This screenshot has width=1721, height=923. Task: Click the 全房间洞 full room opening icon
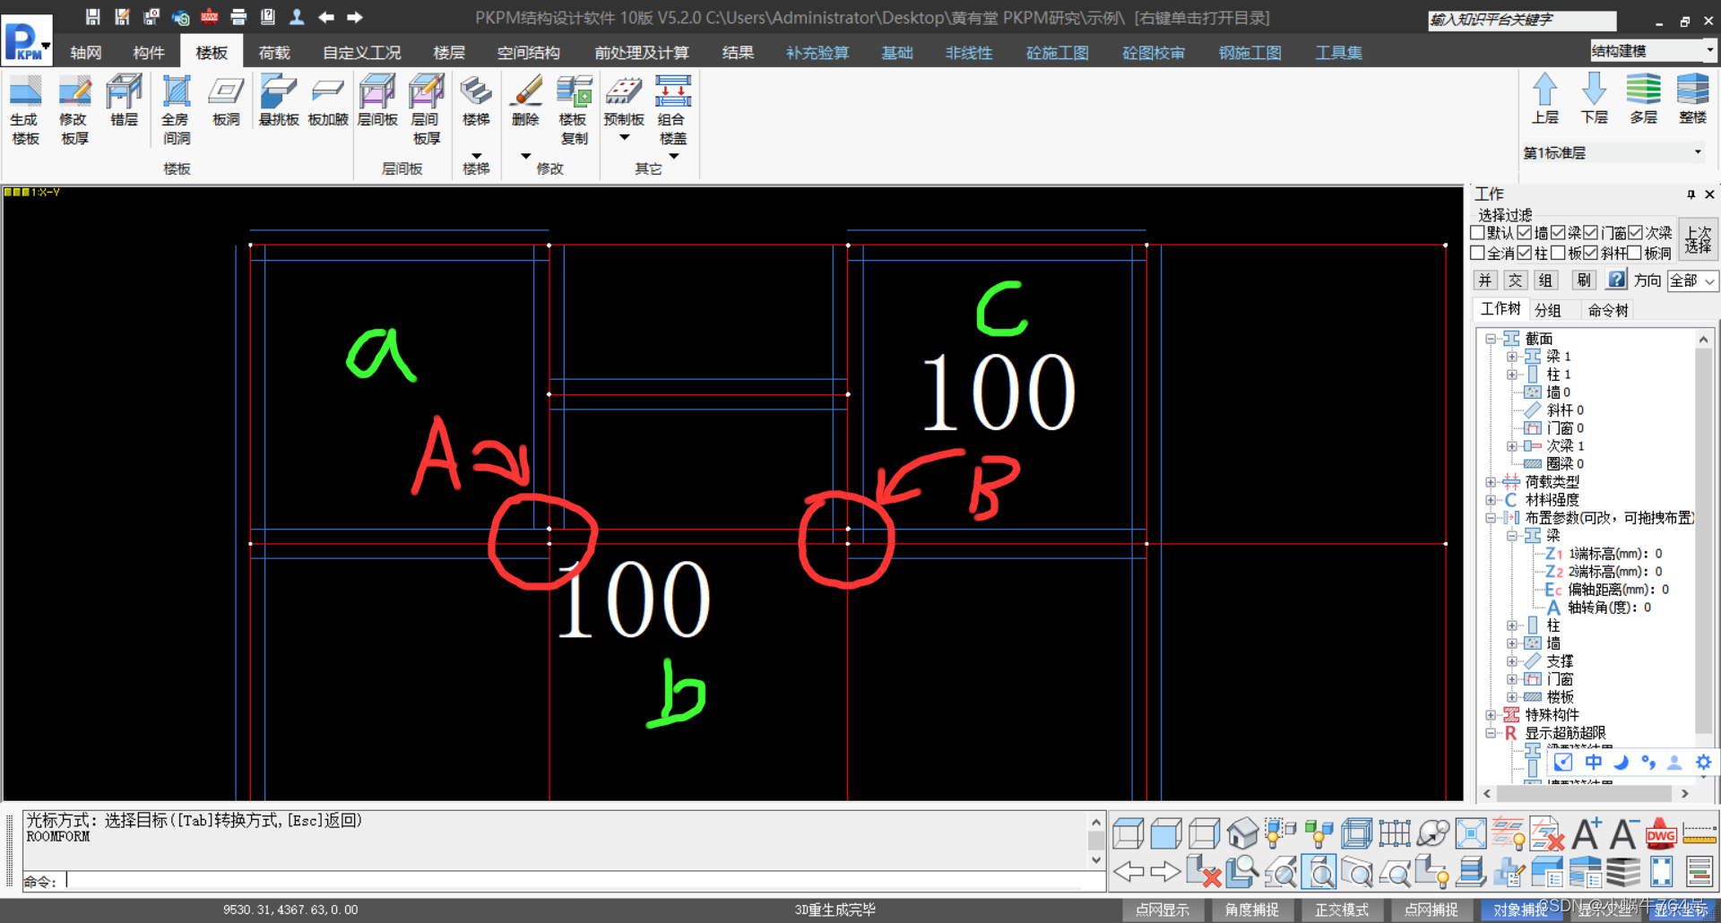point(176,109)
